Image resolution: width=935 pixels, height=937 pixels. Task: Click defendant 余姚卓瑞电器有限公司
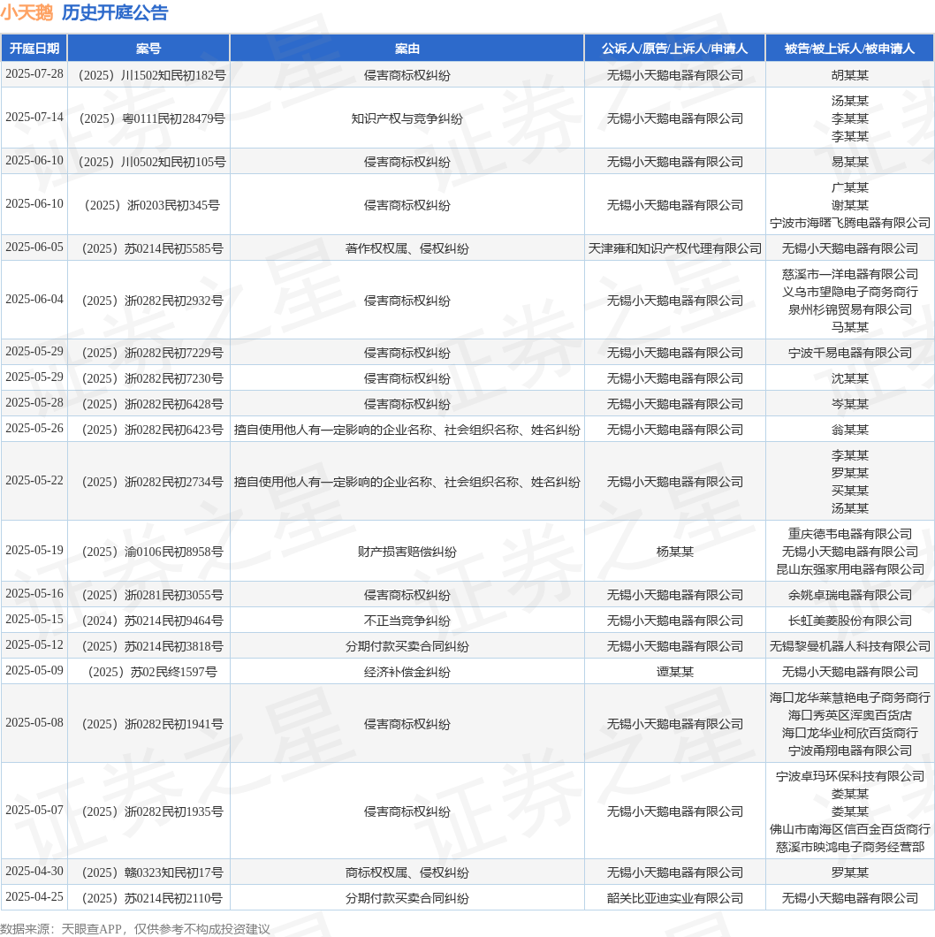click(849, 595)
